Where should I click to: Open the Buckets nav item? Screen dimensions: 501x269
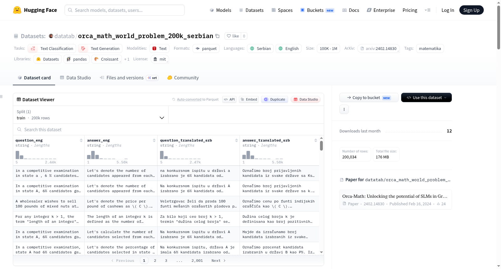pos(317,10)
